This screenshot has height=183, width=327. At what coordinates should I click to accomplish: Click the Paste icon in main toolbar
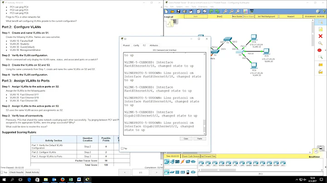click(x=205, y=11)
